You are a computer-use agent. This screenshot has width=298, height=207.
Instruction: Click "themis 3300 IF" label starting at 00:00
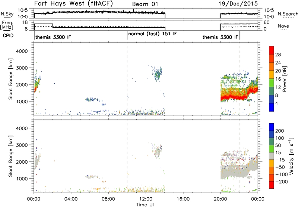53,37
